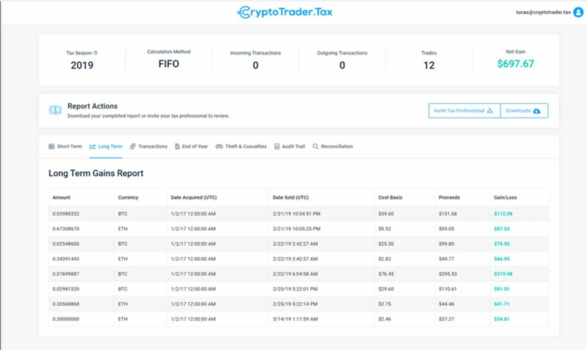Click the Theft & Casualties mask icon

coord(219,146)
